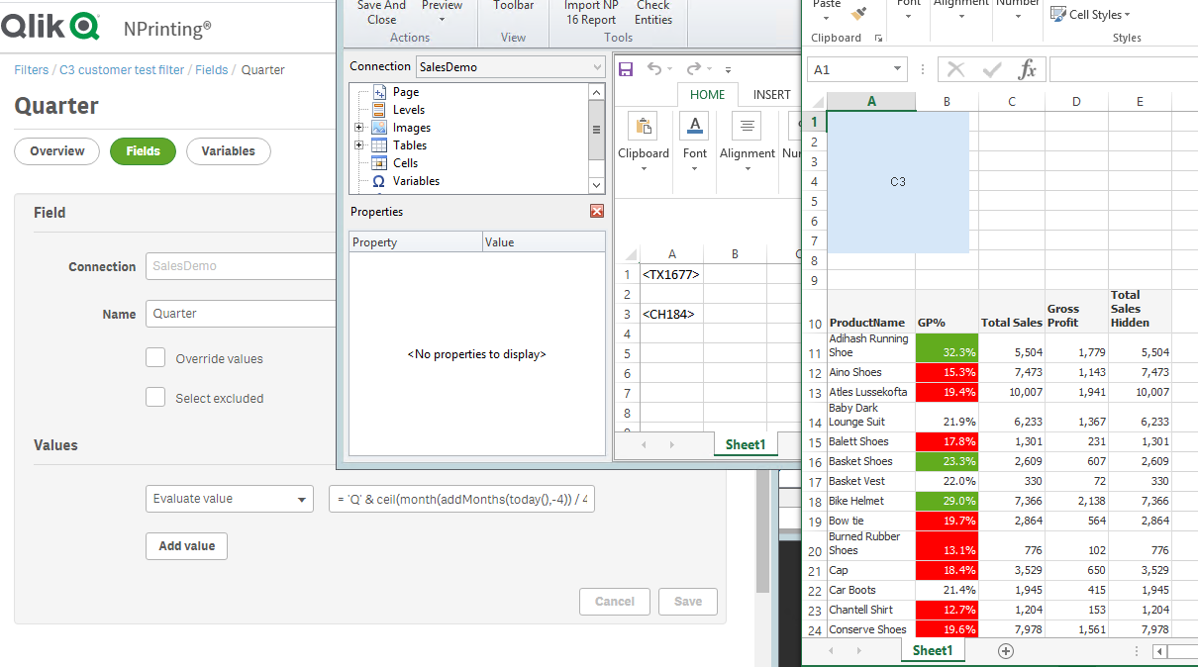Image resolution: width=1198 pixels, height=667 pixels.
Task: Click the Cell Styles icon in Excel
Action: 1058,14
